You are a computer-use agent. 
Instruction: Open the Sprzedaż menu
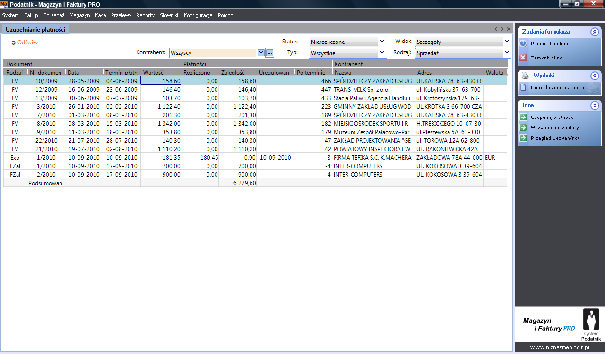coord(54,15)
